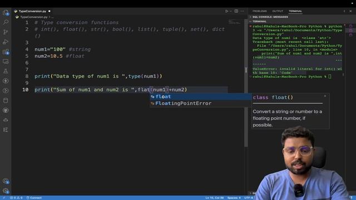
Task: Choose the 'float' autocomplete suggestion
Action: point(201,97)
